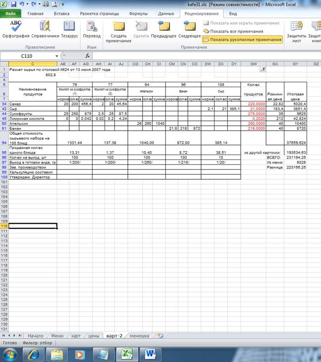Image resolution: width=321 pixels, height=362 pixels.
Task: Switch to the Данные tab
Action: click(166, 14)
